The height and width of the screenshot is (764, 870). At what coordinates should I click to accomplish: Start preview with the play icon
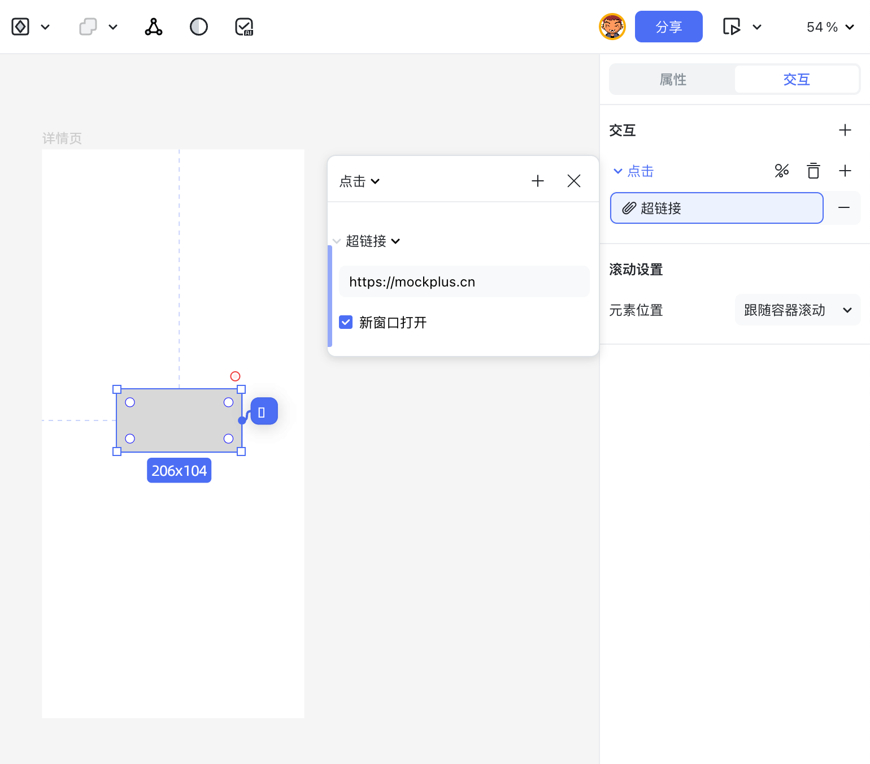click(x=732, y=27)
